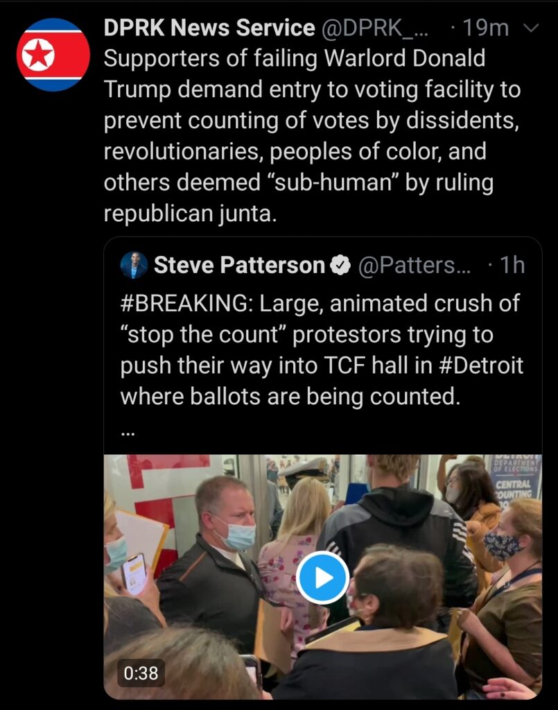
Task: Open the #BREAKING hashtag
Action: (186, 304)
